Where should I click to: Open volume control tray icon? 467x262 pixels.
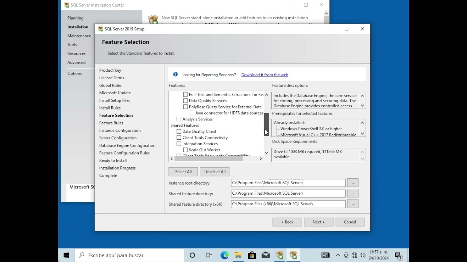362,255
